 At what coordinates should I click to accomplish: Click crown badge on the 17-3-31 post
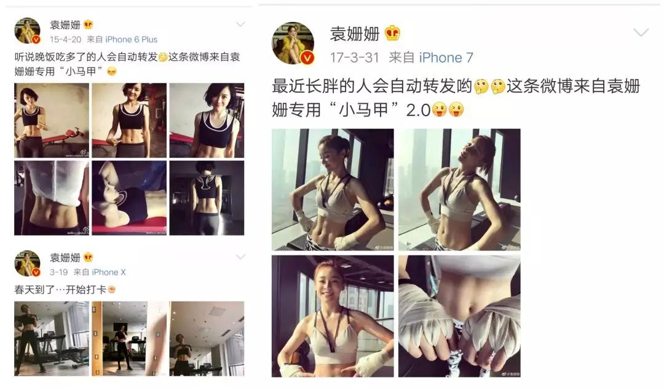[x=392, y=33]
